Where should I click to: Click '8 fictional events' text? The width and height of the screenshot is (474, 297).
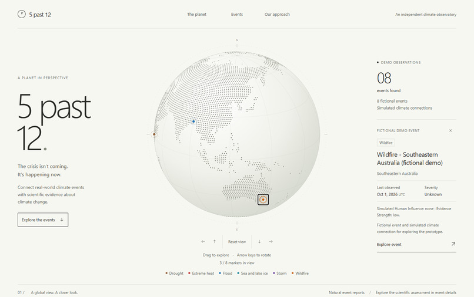[392, 101]
